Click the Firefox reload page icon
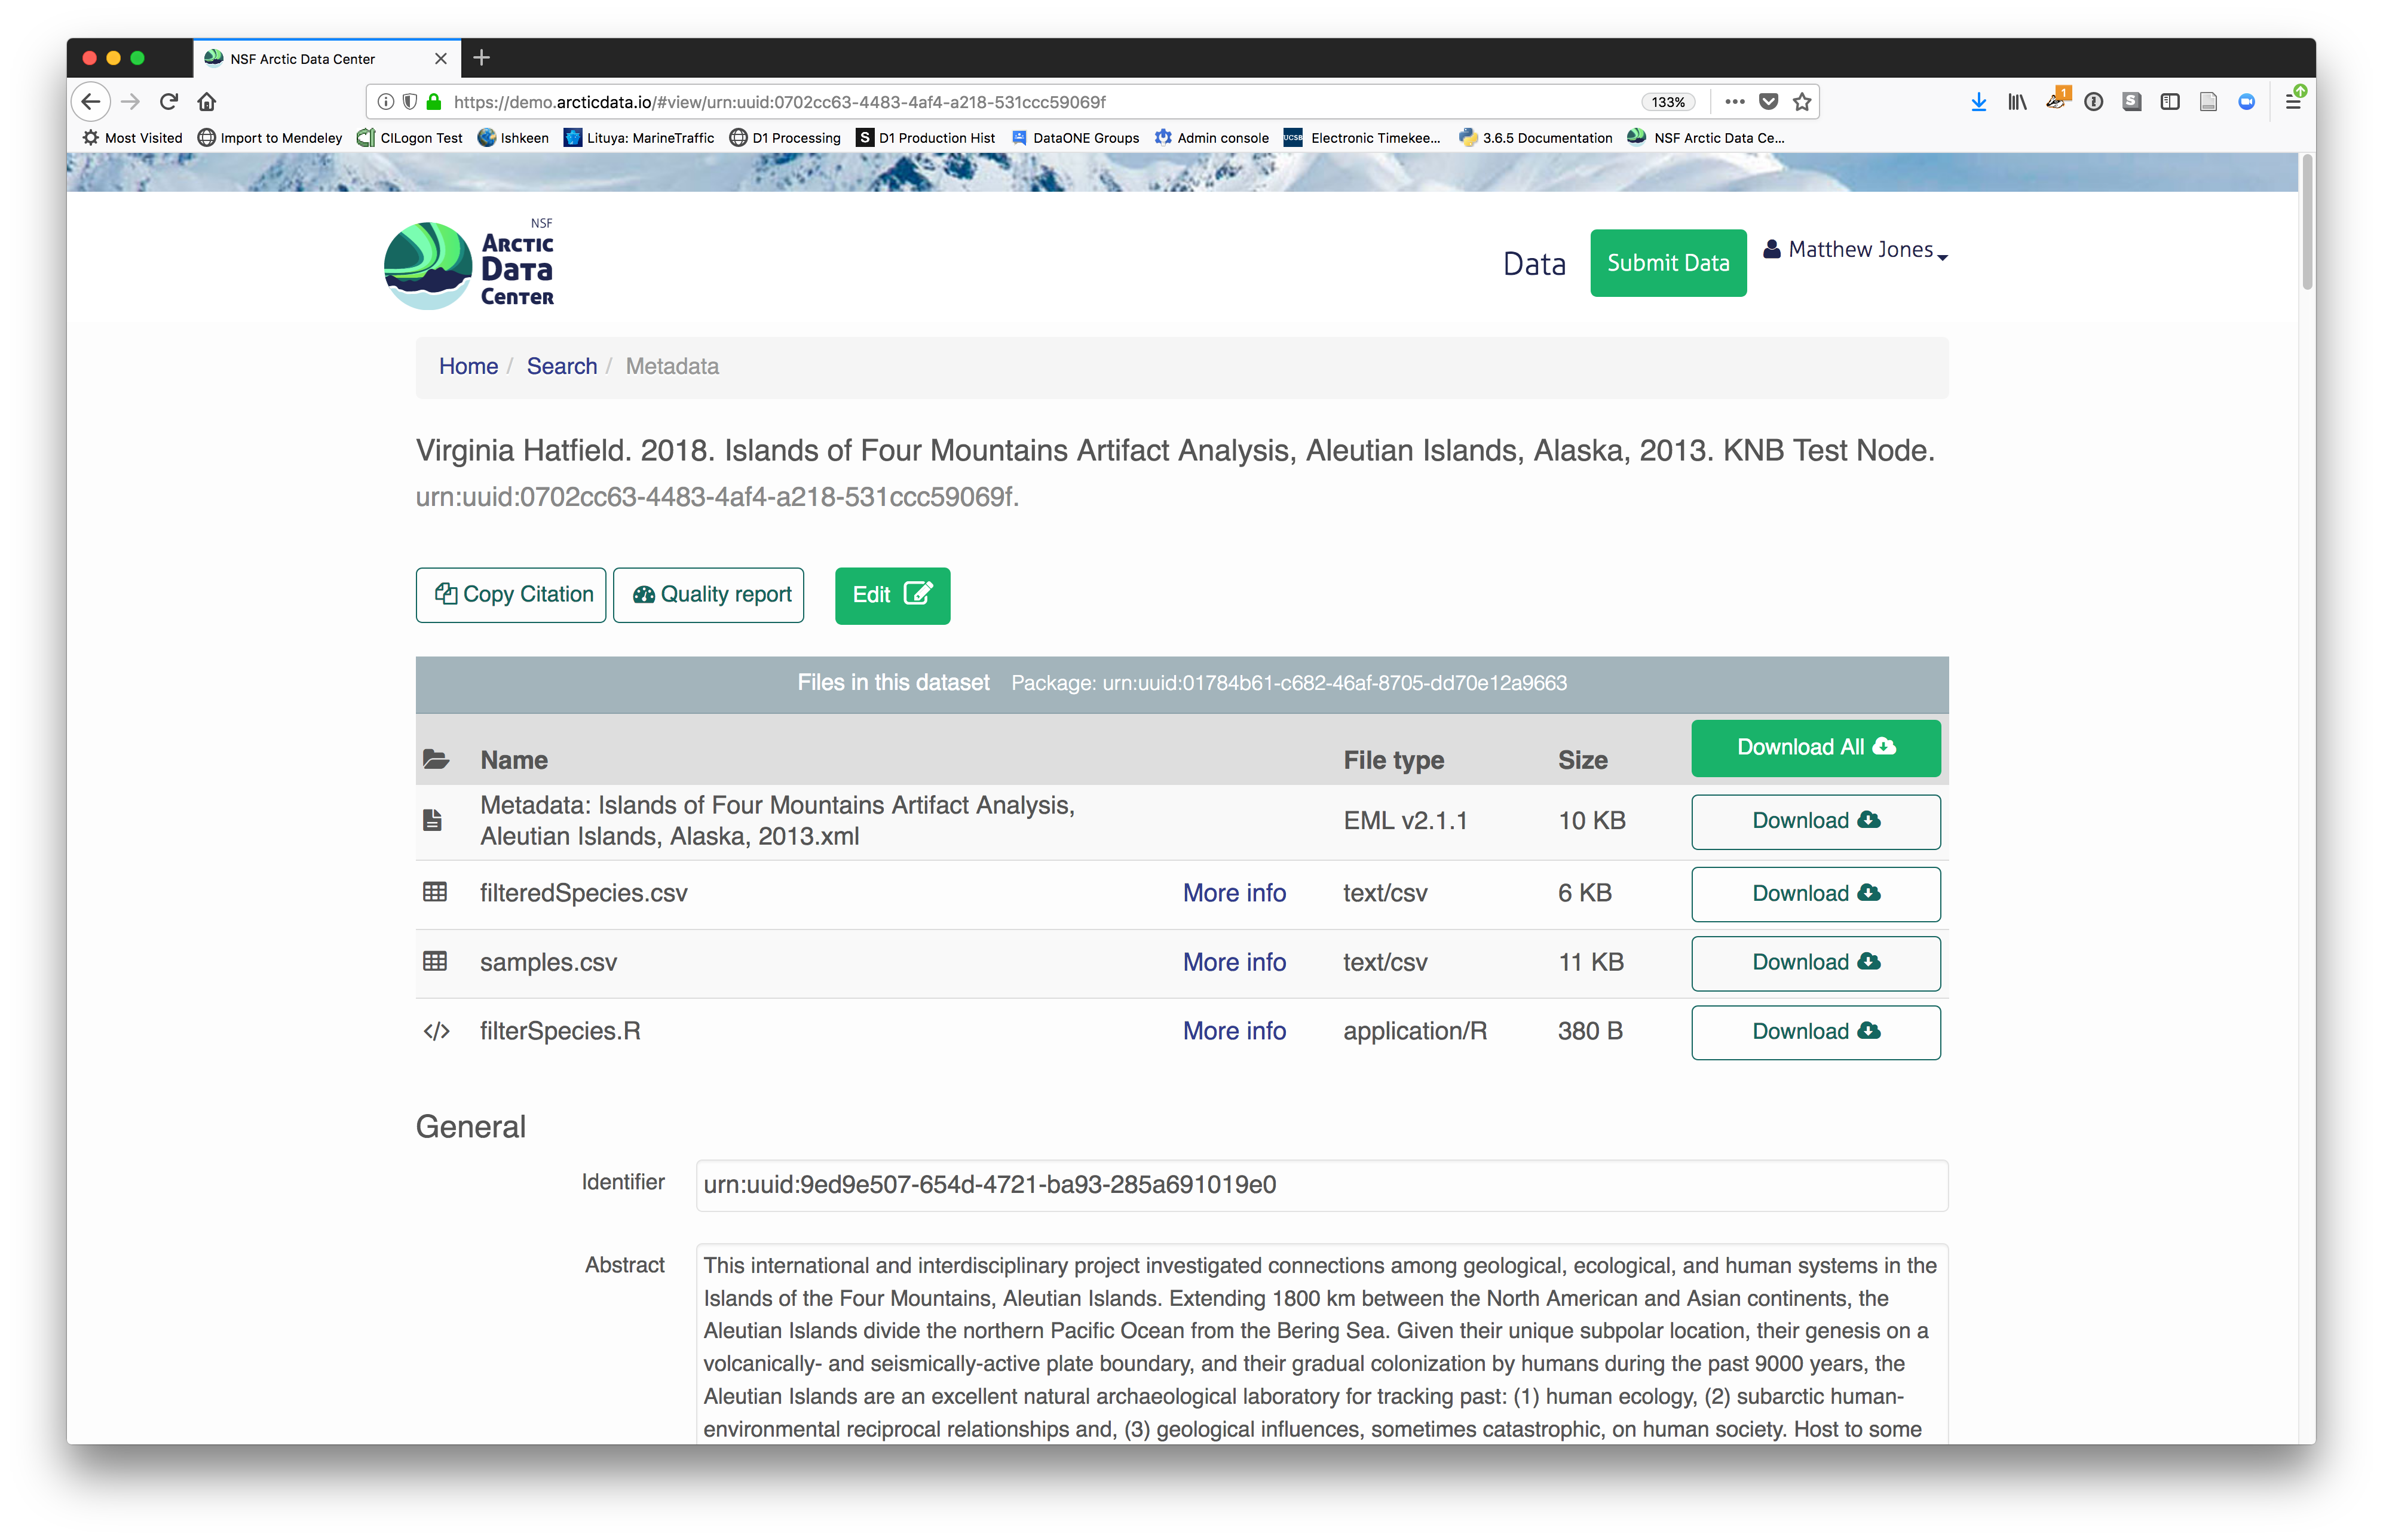The width and height of the screenshot is (2383, 1540). 169,102
